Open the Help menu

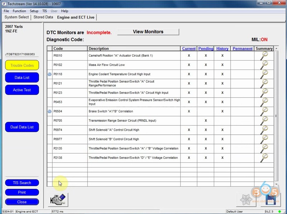pyautogui.click(x=65, y=11)
